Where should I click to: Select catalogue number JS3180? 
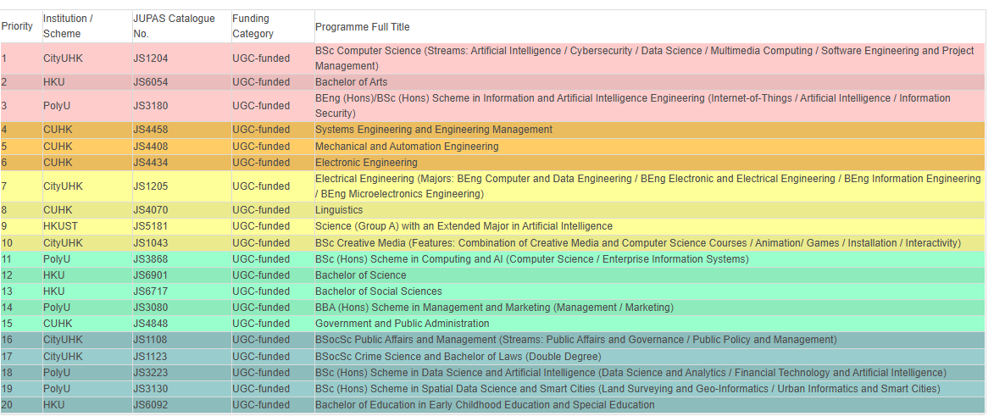coord(150,106)
